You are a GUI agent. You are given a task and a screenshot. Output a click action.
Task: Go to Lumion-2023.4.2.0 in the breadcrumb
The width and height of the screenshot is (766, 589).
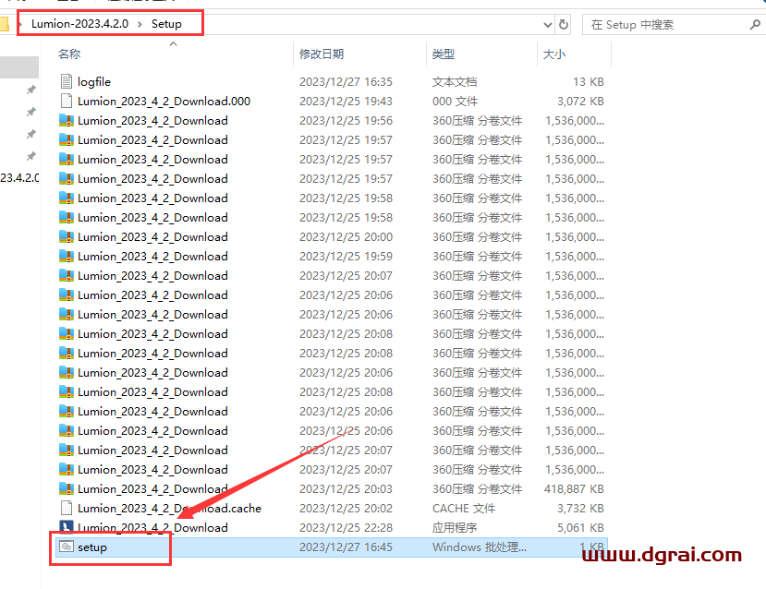click(x=79, y=24)
